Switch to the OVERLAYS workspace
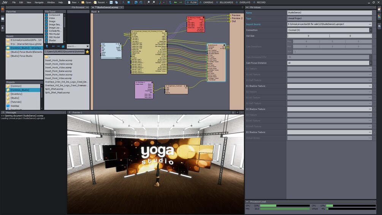382x215 pixels. pyautogui.click(x=243, y=2)
